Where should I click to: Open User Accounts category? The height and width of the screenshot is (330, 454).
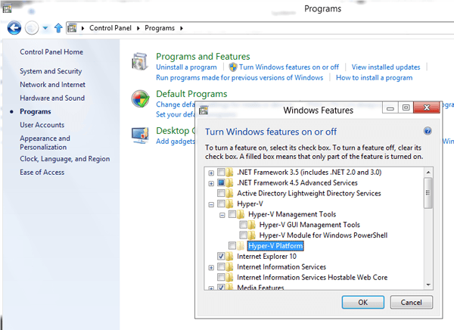pos(42,125)
